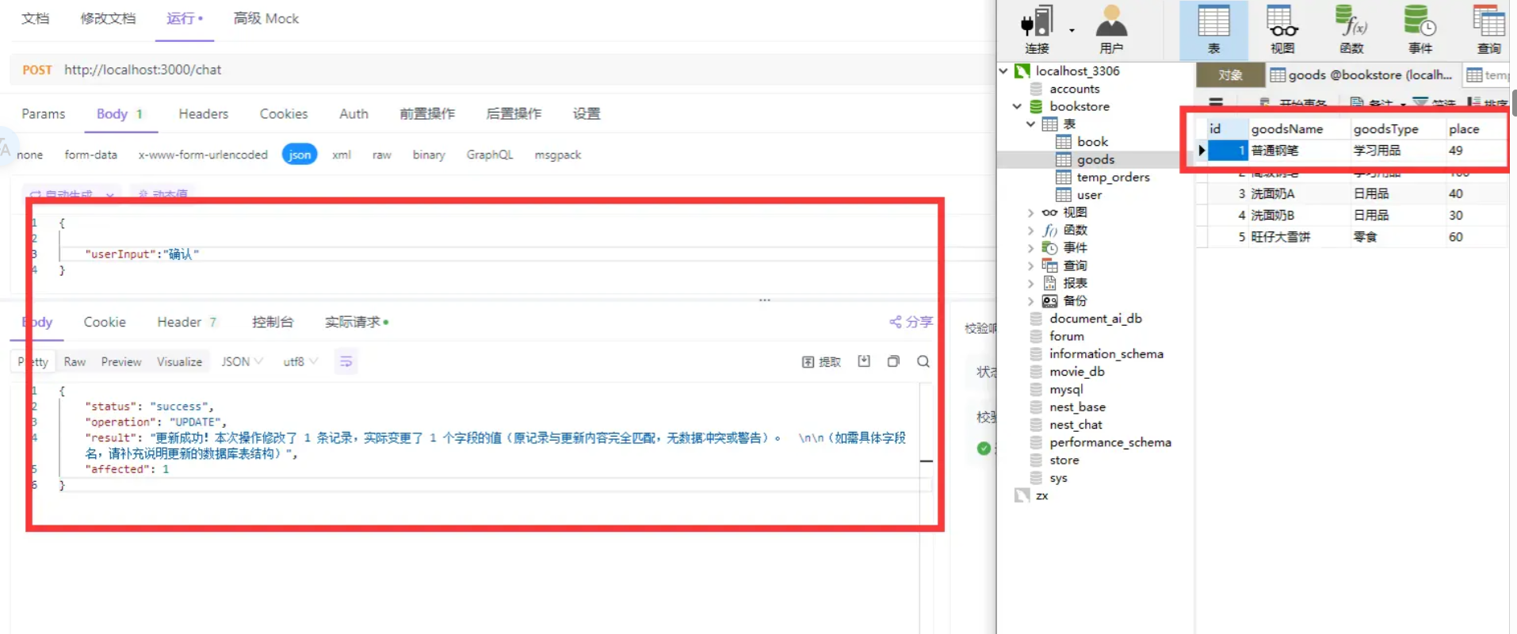Select the Table (表) toolbar icon
This screenshot has height=634, width=1517.
[x=1213, y=29]
